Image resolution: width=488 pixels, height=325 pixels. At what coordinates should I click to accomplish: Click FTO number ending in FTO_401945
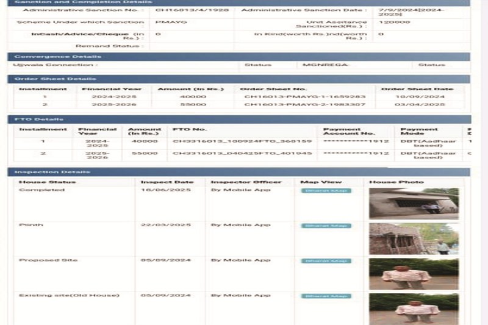242,154
